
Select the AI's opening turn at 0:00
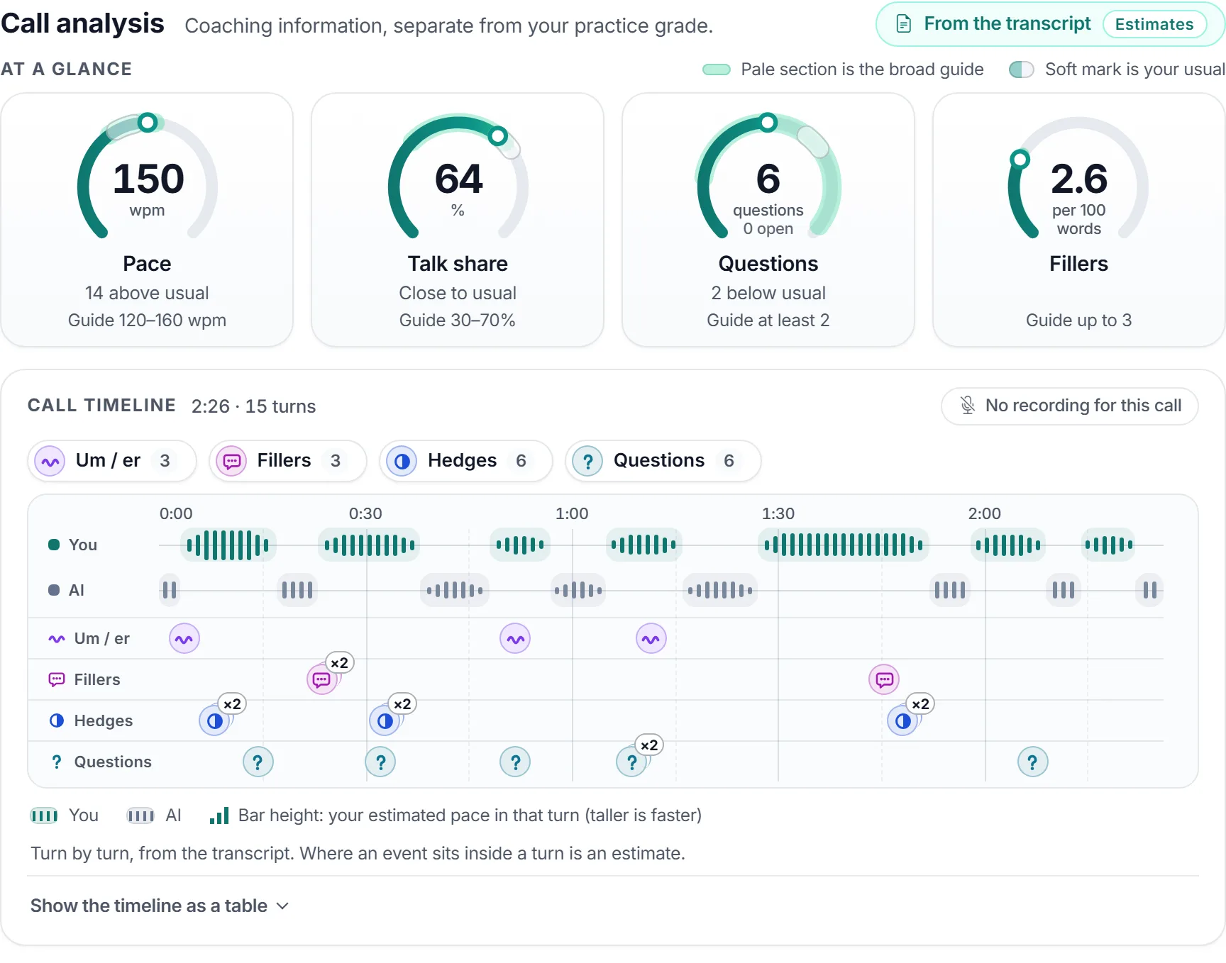coord(170,591)
